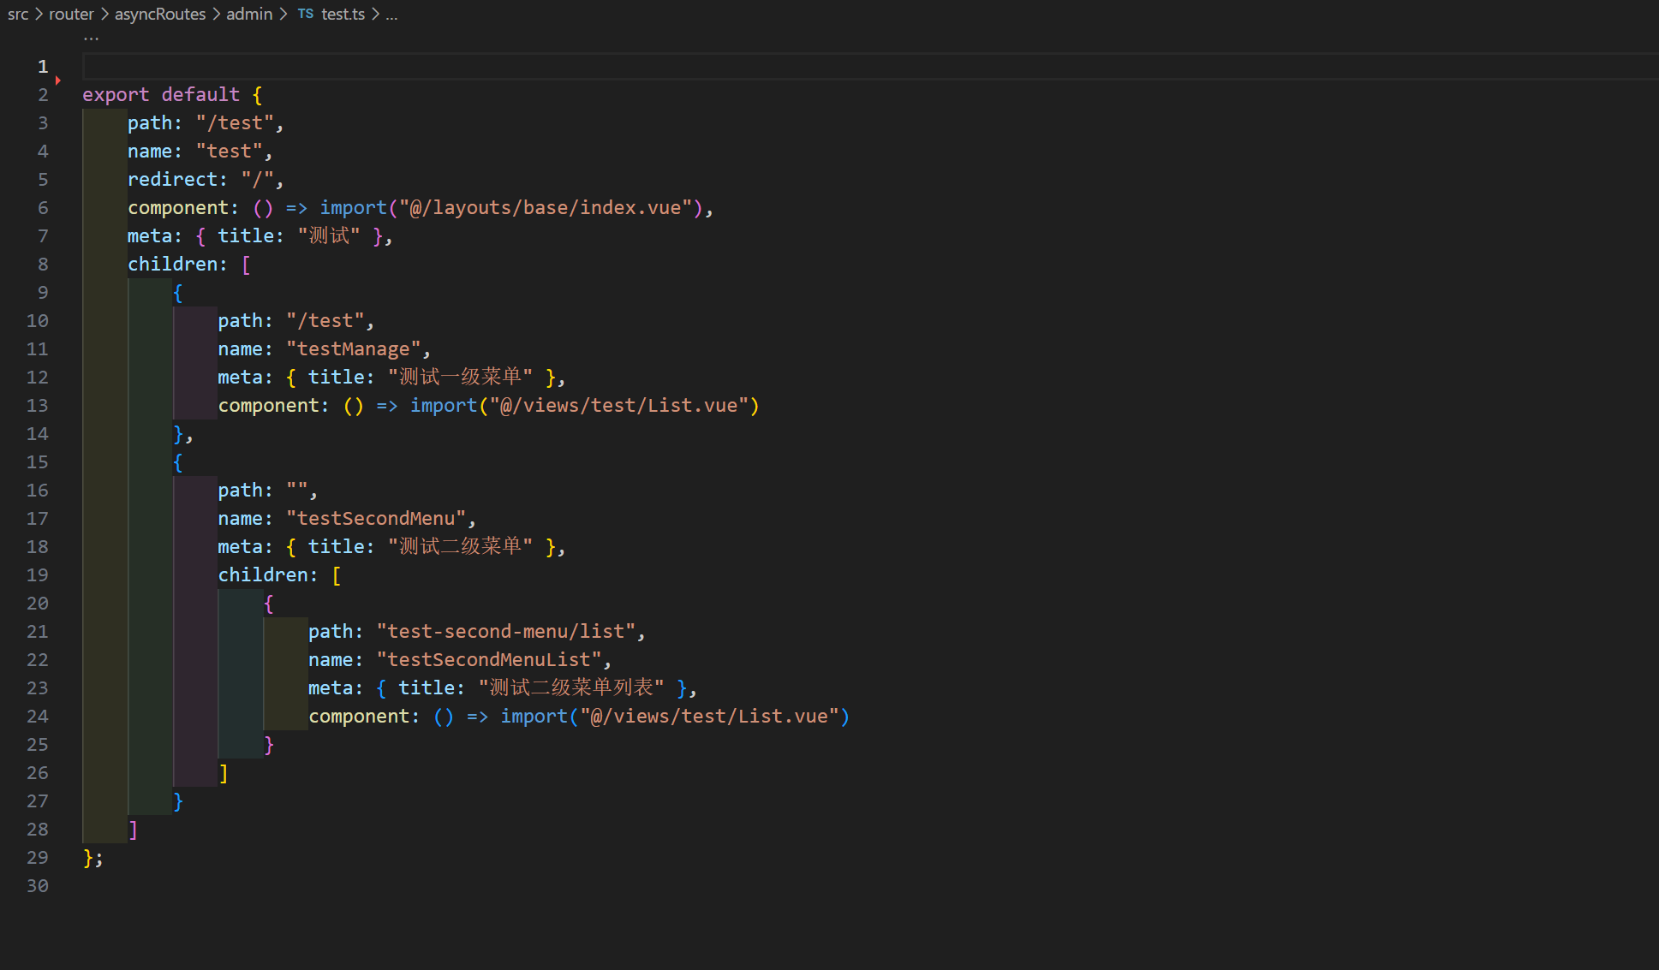The width and height of the screenshot is (1659, 970).
Task: Click the opening brace on line 20
Action: pos(268,603)
